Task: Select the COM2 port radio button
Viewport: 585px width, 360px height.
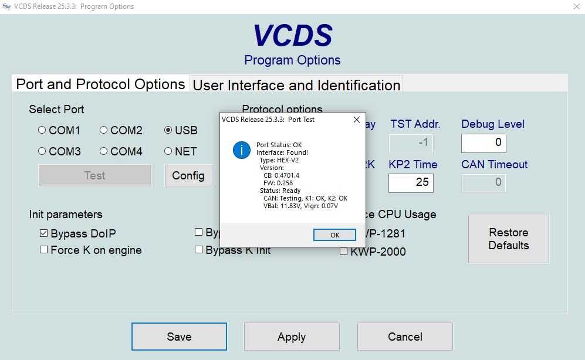Action: (104, 130)
